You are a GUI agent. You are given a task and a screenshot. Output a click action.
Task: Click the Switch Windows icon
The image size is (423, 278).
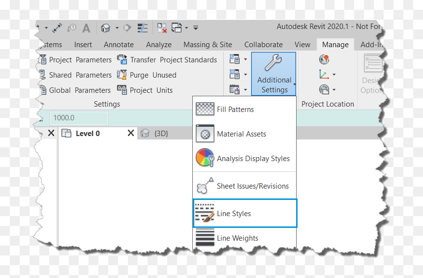click(177, 28)
